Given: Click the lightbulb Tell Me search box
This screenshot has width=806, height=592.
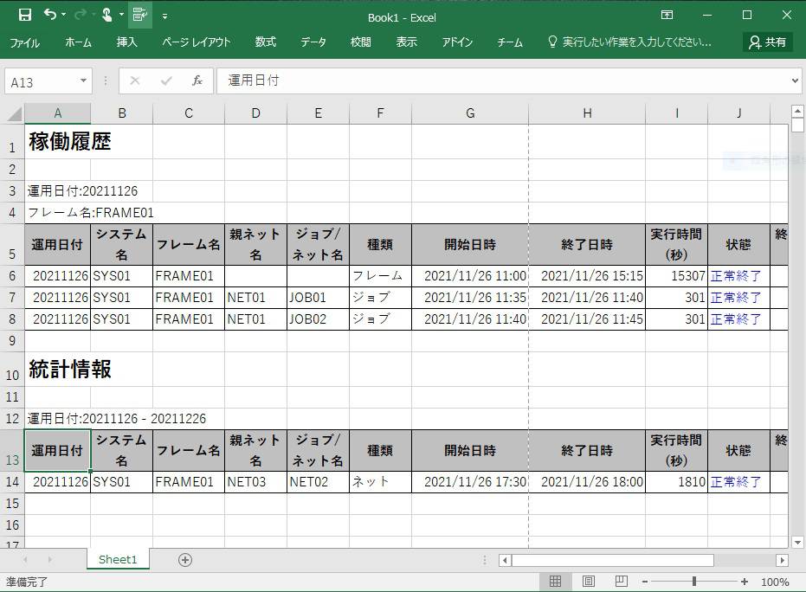Looking at the screenshot, I should pyautogui.click(x=629, y=42).
